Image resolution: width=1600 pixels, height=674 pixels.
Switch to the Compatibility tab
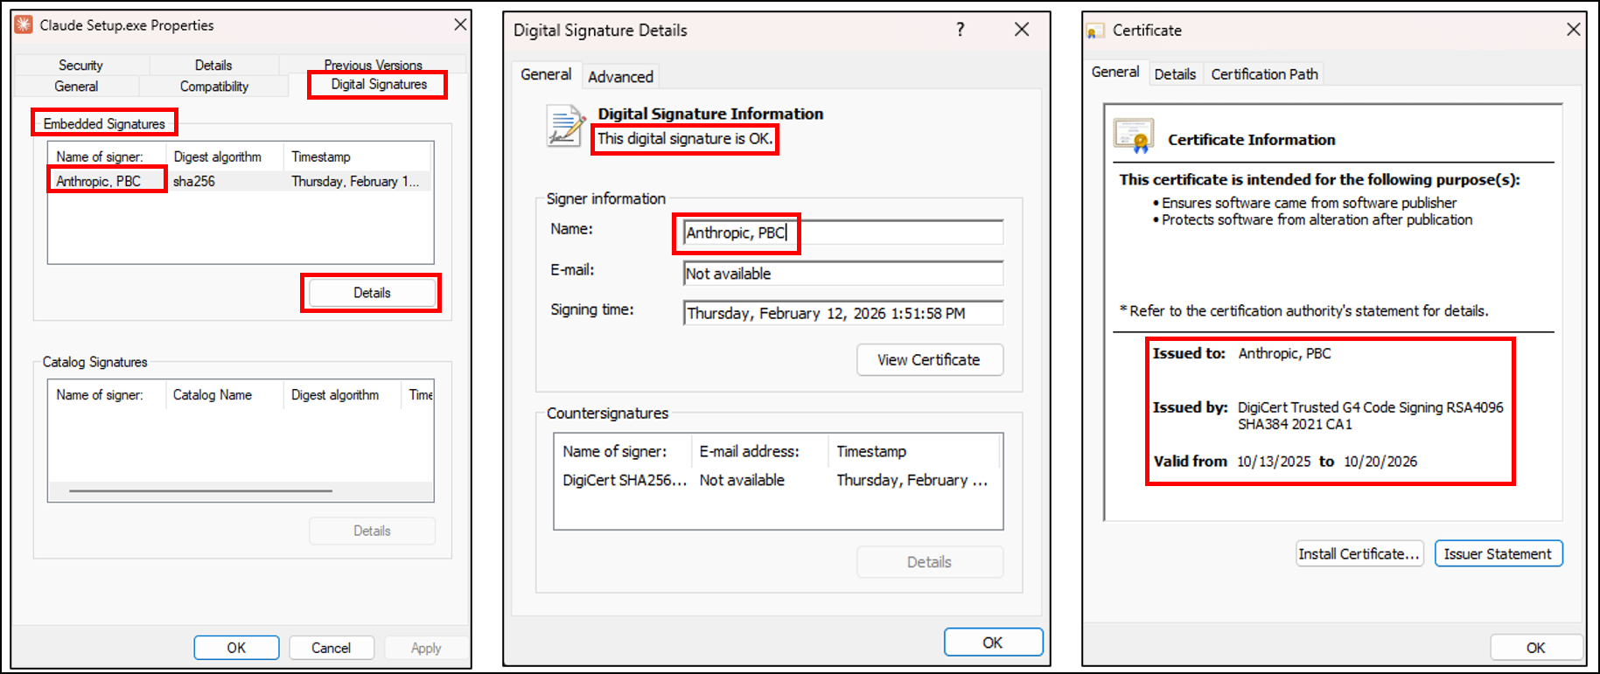(x=213, y=87)
